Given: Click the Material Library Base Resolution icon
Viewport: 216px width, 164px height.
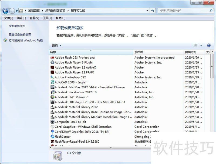Looking at the screenshot, I should coord(52,112).
